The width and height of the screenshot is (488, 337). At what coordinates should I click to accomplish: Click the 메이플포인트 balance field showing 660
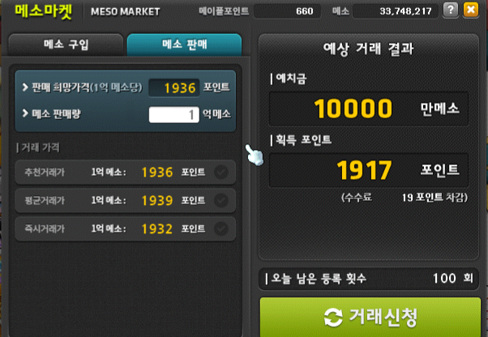pos(287,11)
